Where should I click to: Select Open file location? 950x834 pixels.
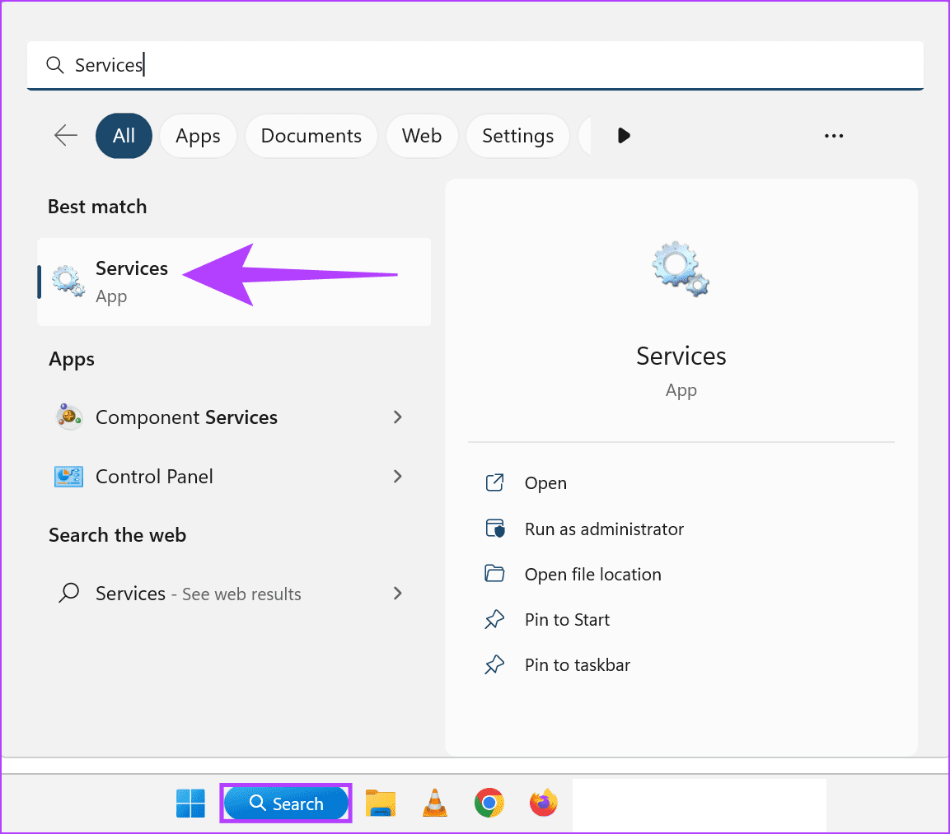593,575
